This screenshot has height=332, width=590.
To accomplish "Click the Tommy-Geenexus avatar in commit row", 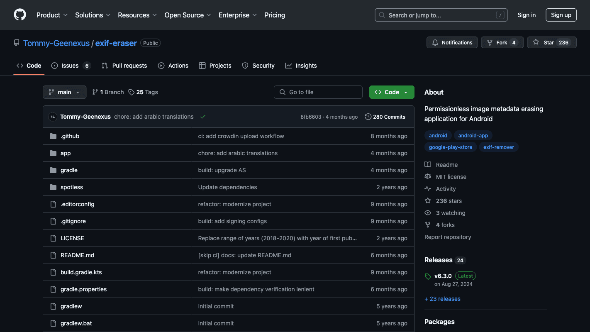I will 53,117.
